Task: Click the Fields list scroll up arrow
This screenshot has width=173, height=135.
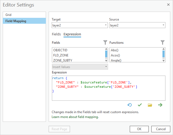Action: [106, 49]
